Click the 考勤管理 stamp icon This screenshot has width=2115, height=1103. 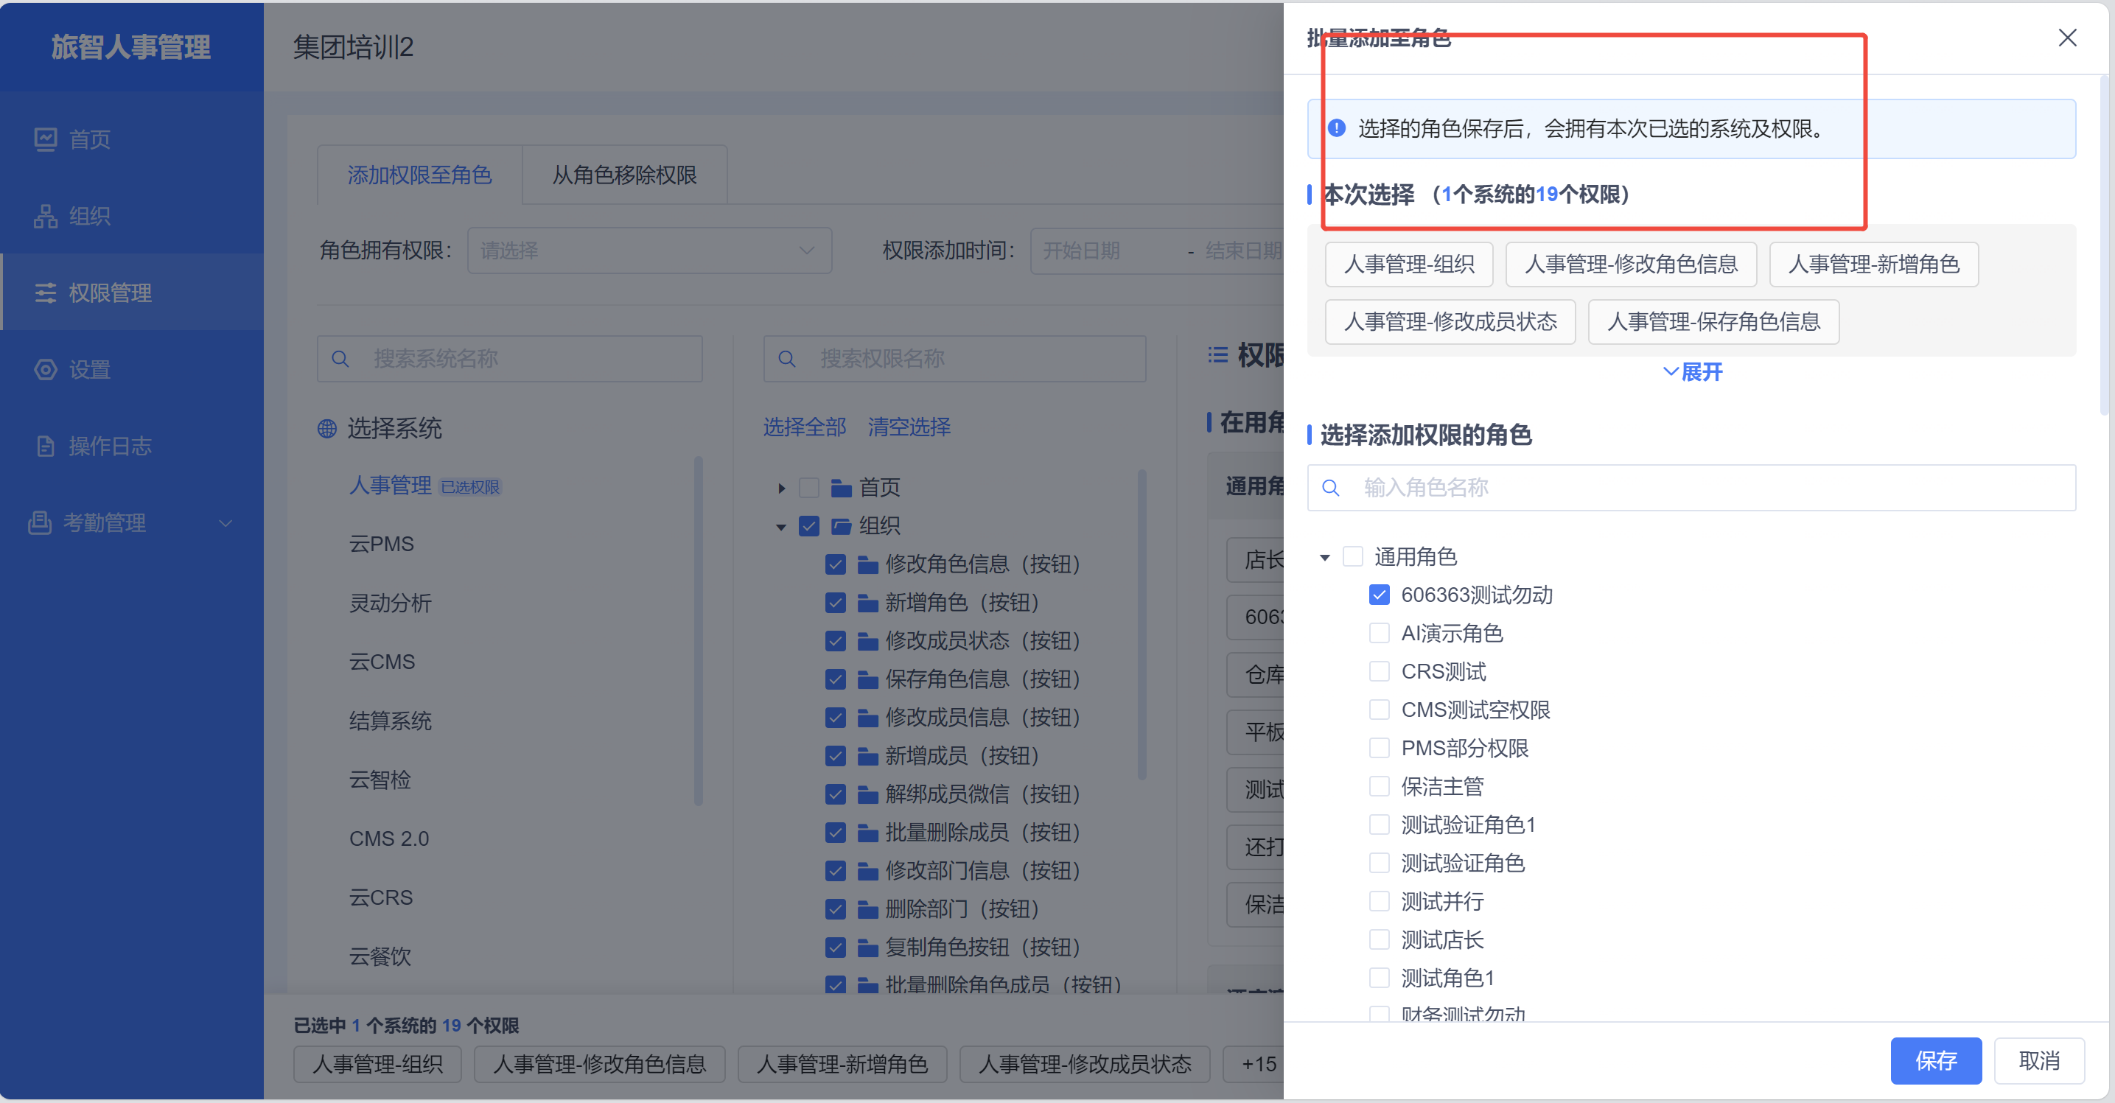[x=39, y=522]
